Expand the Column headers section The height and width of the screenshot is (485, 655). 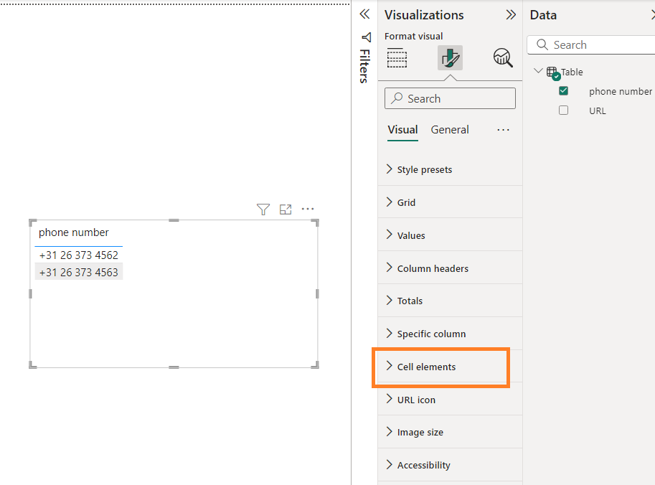pos(450,268)
